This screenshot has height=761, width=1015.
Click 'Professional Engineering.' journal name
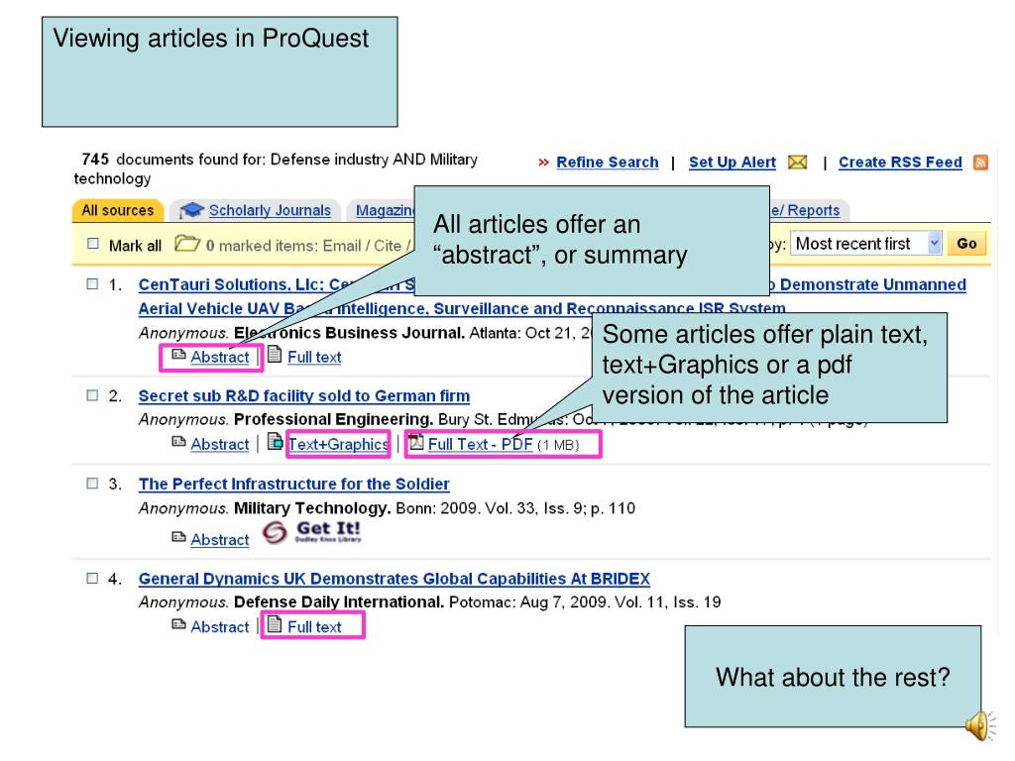click(333, 419)
